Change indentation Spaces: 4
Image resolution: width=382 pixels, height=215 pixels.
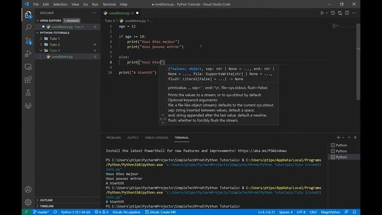click(286, 212)
